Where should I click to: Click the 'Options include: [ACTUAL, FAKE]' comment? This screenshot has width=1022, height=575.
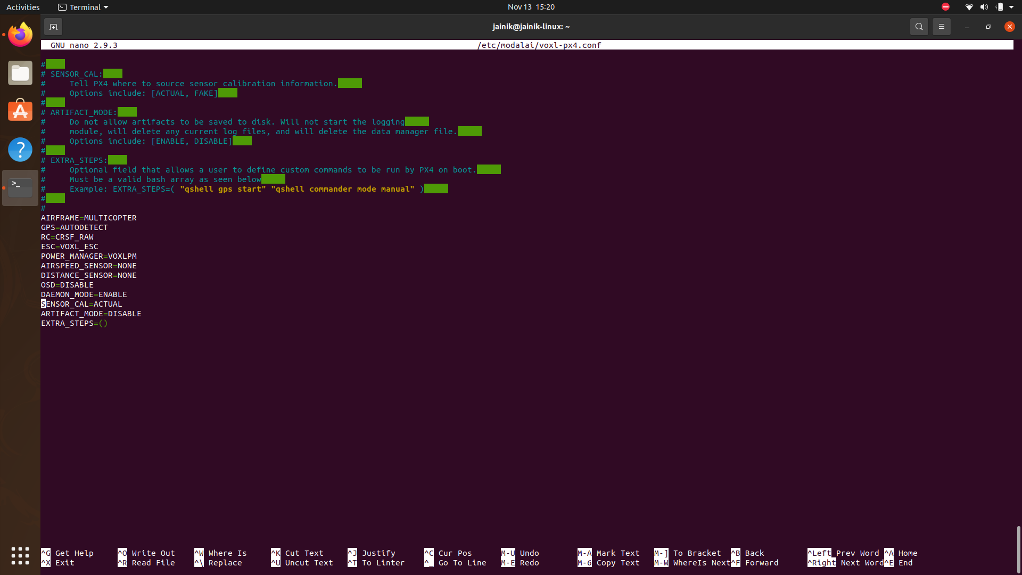coord(144,93)
